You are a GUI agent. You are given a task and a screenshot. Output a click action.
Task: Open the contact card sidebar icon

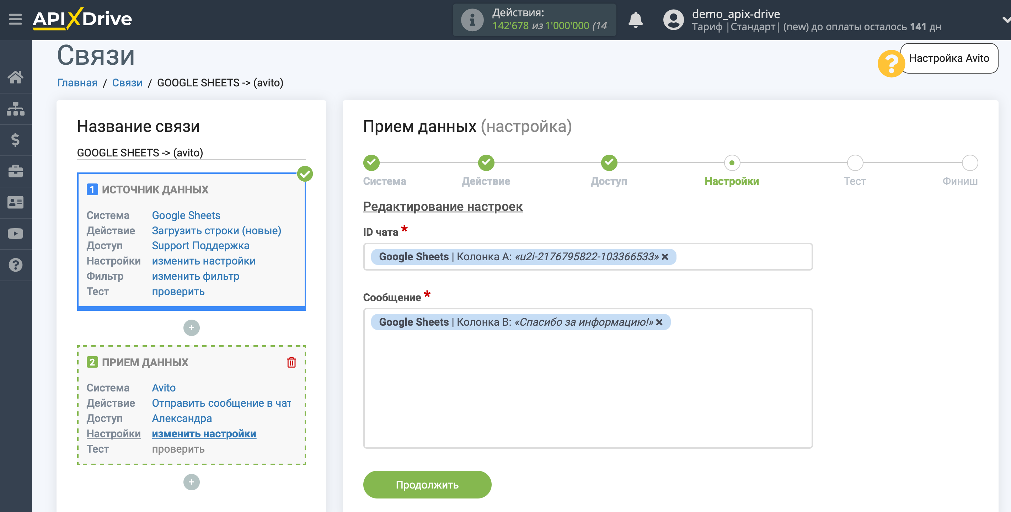[16, 202]
